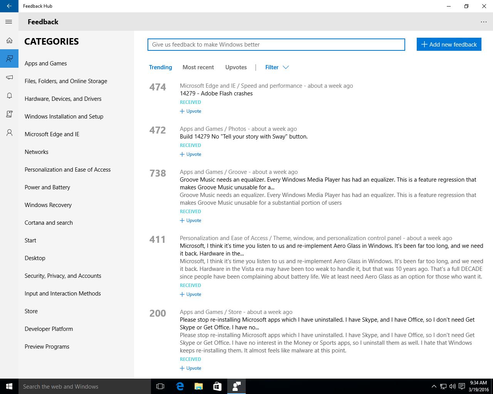493x394 pixels.
Task: Upvote the Adobe Flash crashes feedback
Action: pos(191,111)
